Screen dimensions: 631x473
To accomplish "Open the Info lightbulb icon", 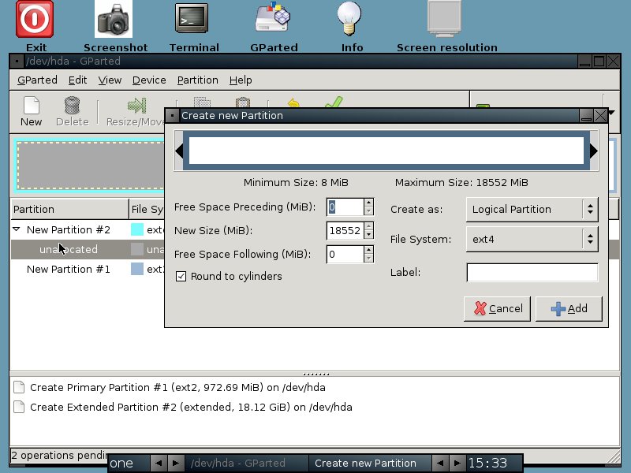I will [349, 18].
